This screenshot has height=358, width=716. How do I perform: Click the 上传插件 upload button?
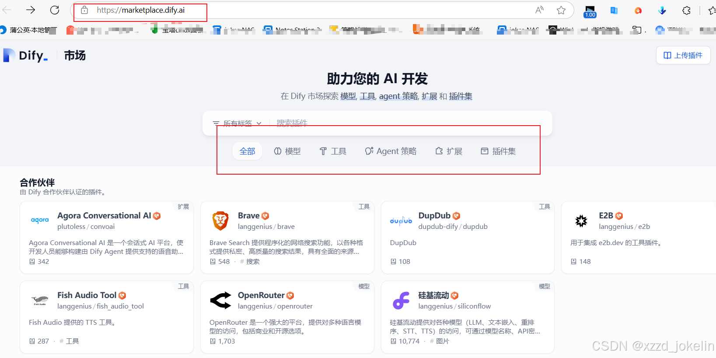(683, 55)
